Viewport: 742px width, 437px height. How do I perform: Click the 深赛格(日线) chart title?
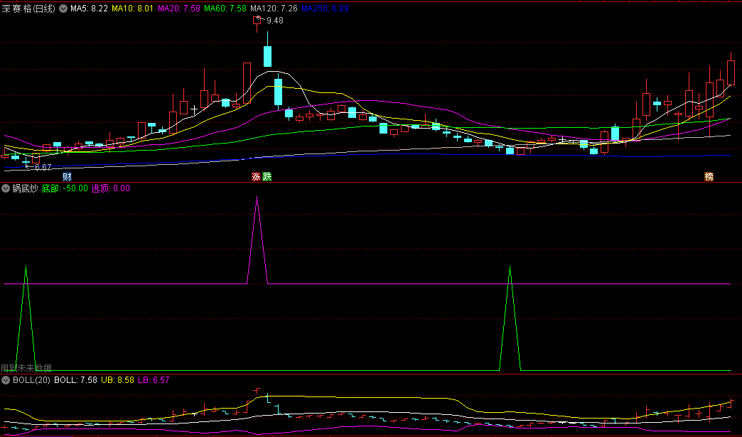[x=28, y=9]
